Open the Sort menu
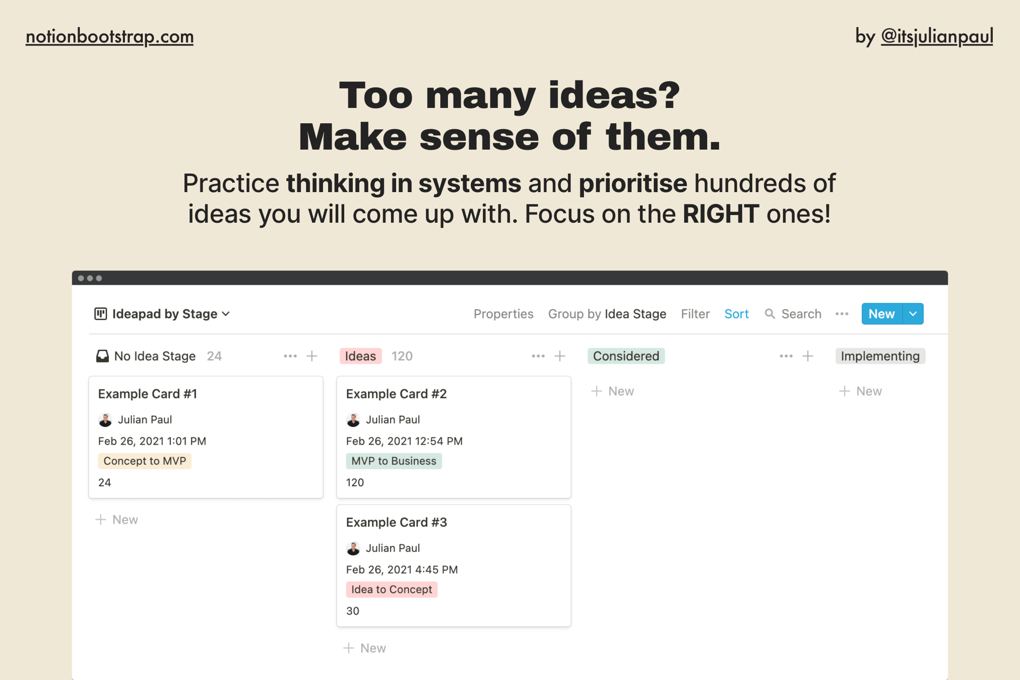The height and width of the screenshot is (680, 1020). (737, 314)
